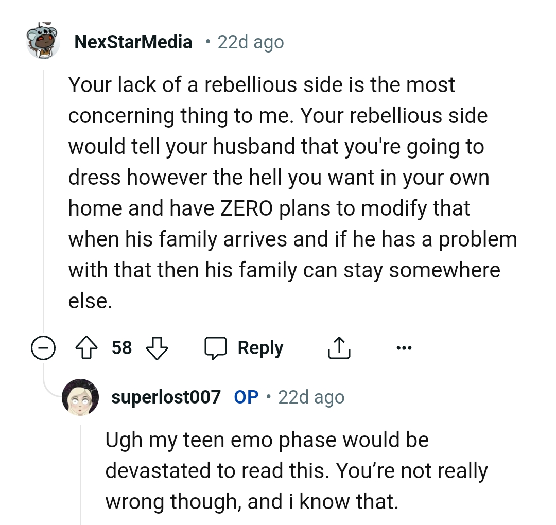Click the 22d ago timestamp on NexStarMedia's comment

(x=251, y=42)
